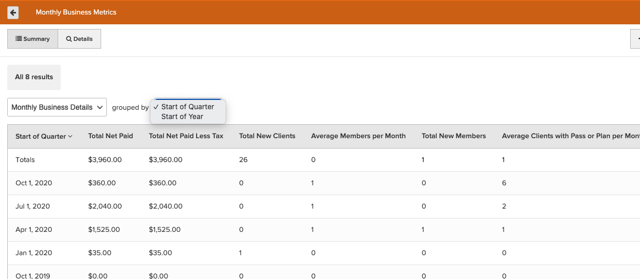
Task: Select the Oct 1, 2020 row date
Action: pyautogui.click(x=34, y=183)
